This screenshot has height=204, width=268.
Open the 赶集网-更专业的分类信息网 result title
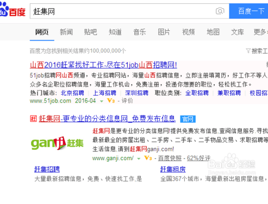coord(107,119)
